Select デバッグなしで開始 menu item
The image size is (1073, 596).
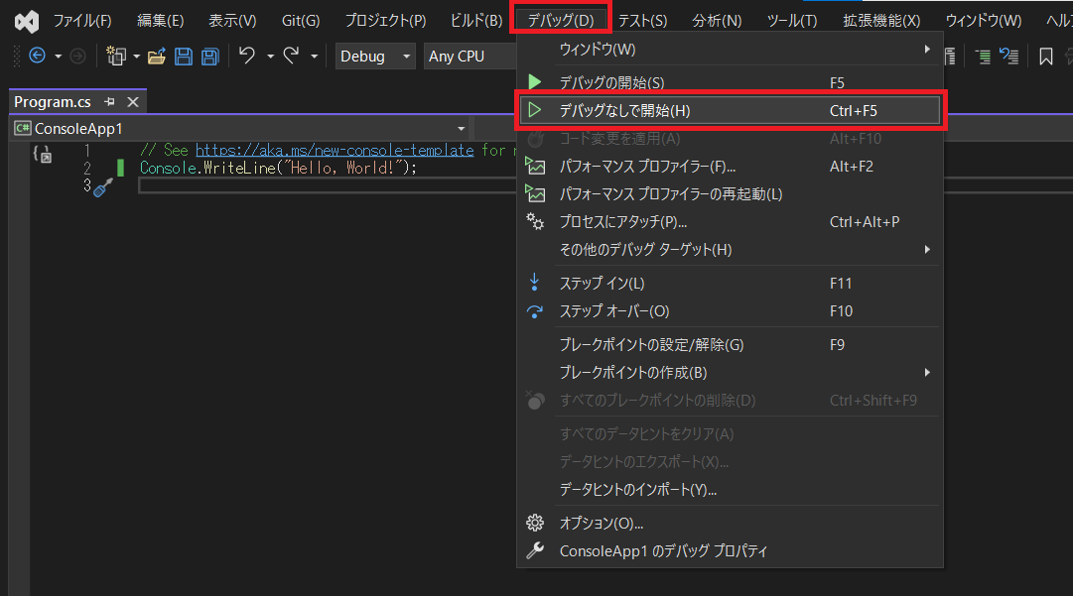(x=624, y=111)
